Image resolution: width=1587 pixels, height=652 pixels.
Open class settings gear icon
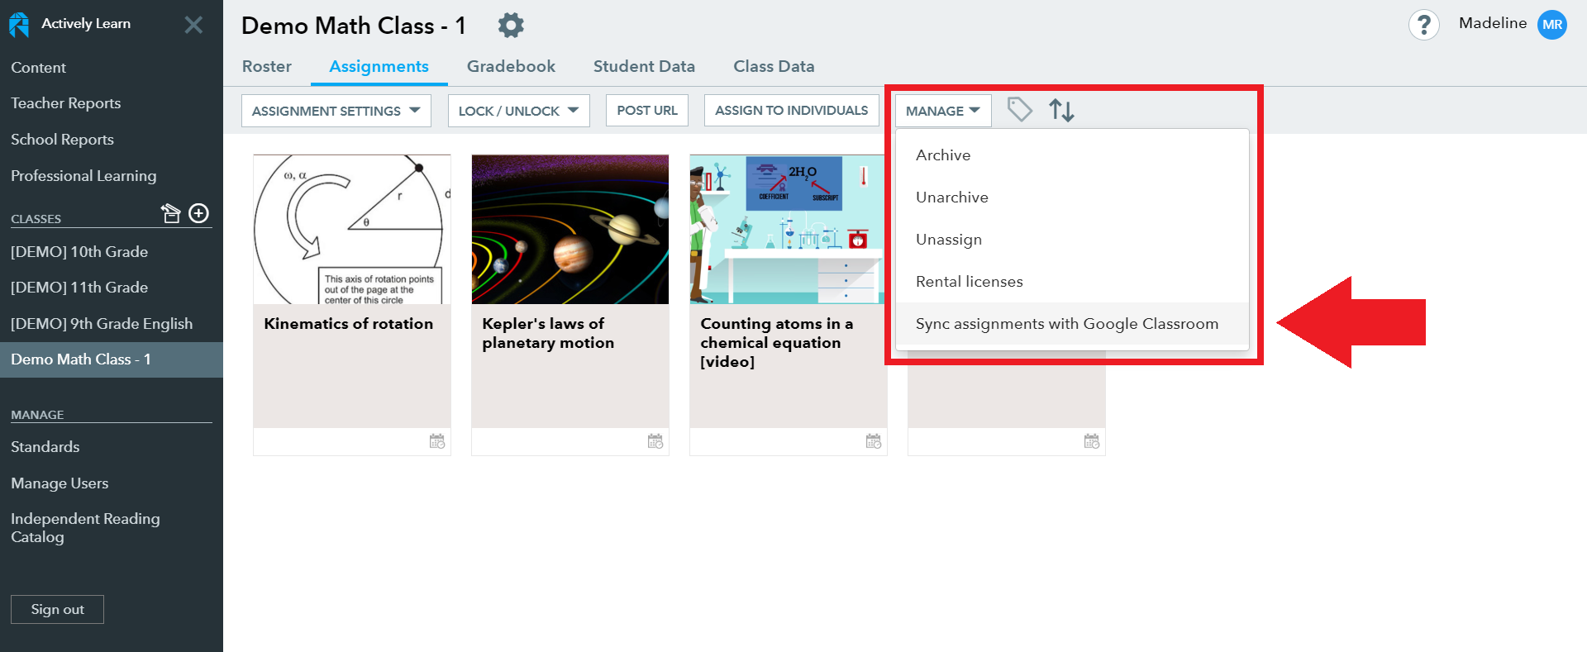(x=511, y=26)
